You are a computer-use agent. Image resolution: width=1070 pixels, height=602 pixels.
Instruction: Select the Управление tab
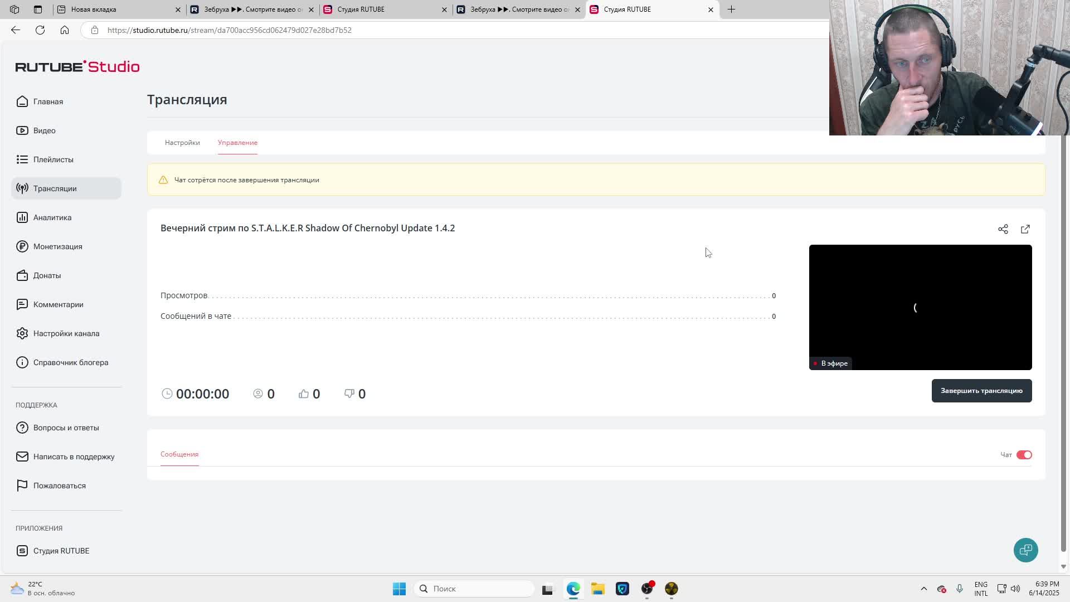tap(237, 143)
